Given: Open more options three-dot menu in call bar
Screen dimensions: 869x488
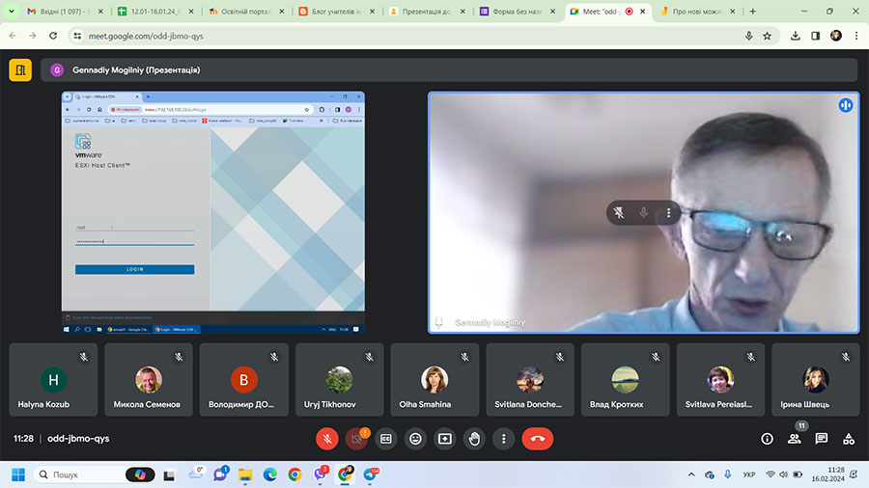Looking at the screenshot, I should click(x=503, y=438).
